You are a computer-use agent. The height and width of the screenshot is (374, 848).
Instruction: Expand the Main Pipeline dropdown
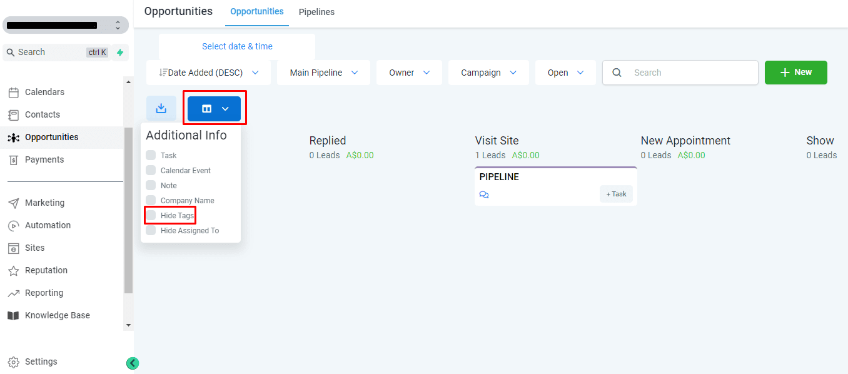pos(324,73)
